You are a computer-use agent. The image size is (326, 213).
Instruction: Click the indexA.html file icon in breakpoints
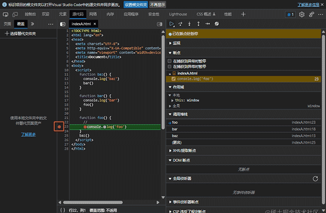pyautogui.click(x=174, y=73)
